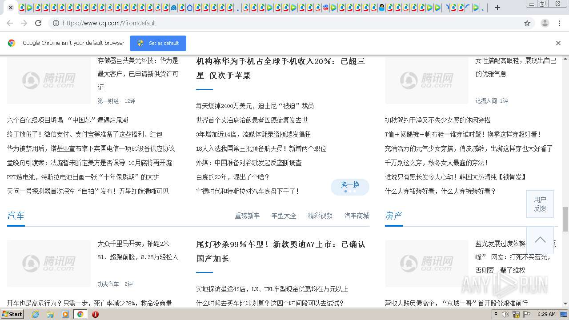Open Action Center flag in tray
569x320 pixels.
[527, 314]
